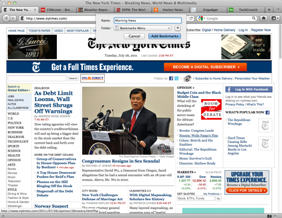Click the Add Bookmarks button
The image size is (282, 218).
(164, 36)
